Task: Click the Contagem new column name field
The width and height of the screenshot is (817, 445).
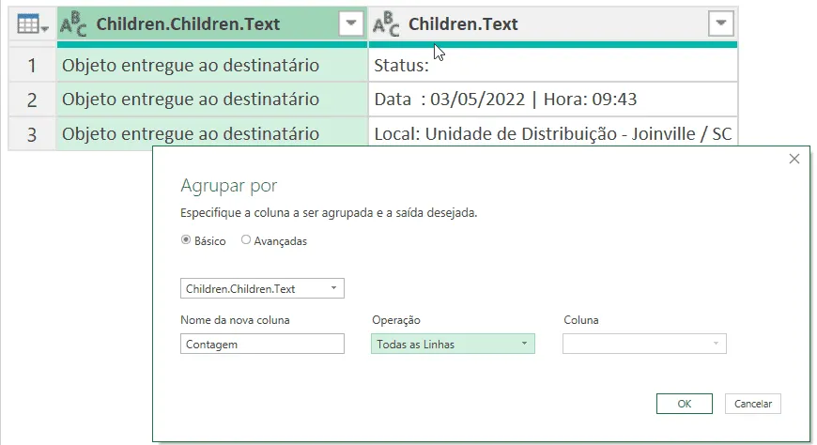Action: click(x=262, y=344)
